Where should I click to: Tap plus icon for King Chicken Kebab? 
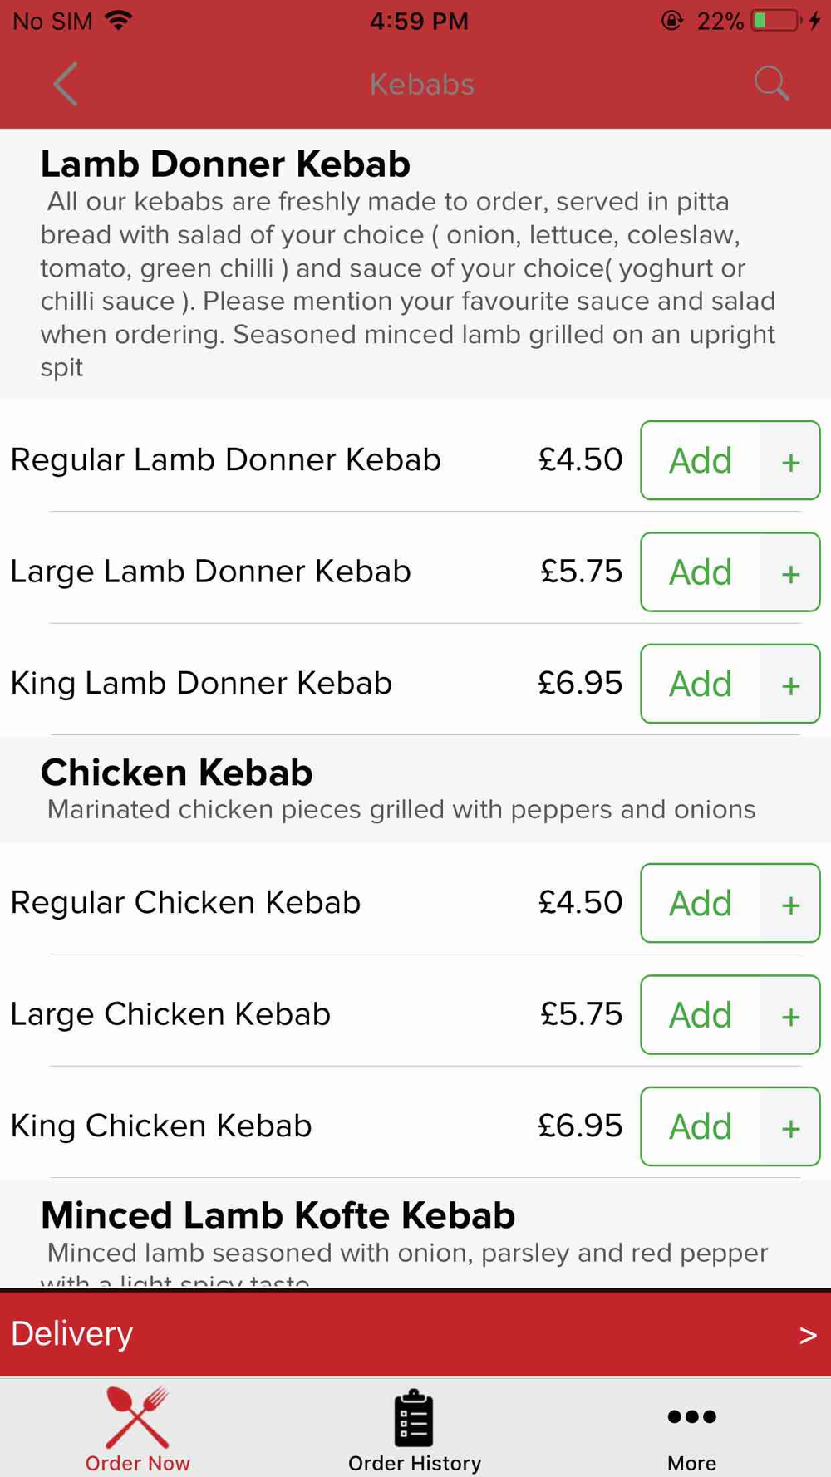tap(790, 1127)
